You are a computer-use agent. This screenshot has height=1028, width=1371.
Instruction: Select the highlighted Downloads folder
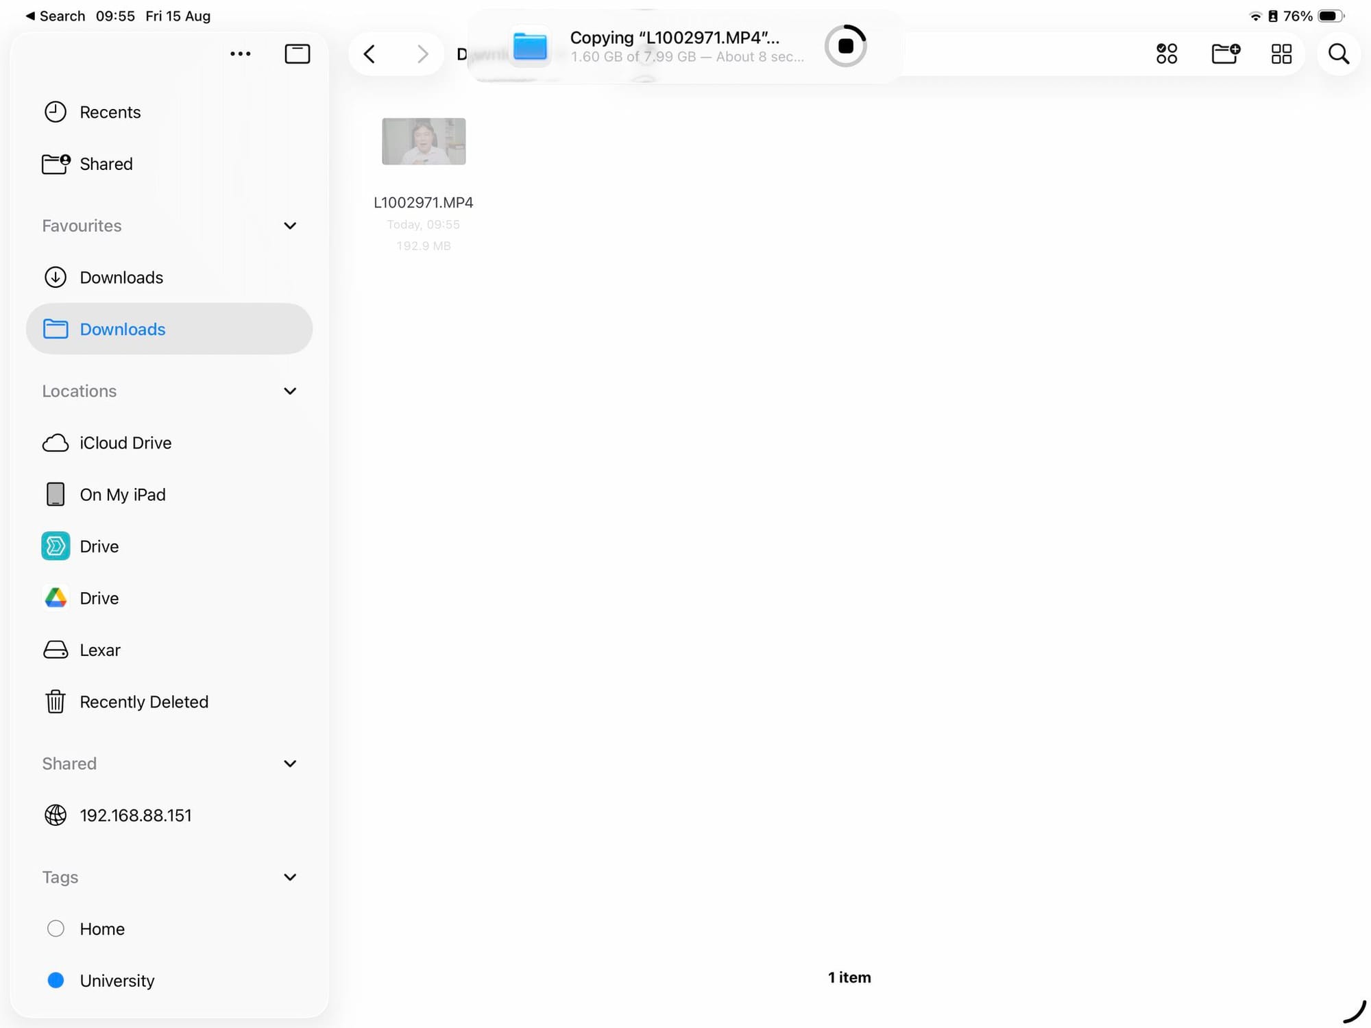(169, 329)
